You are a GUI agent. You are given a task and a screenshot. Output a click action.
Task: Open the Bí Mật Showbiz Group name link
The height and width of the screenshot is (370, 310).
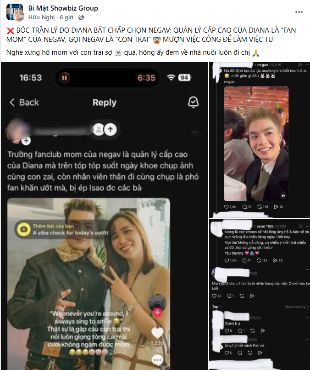coord(63,8)
